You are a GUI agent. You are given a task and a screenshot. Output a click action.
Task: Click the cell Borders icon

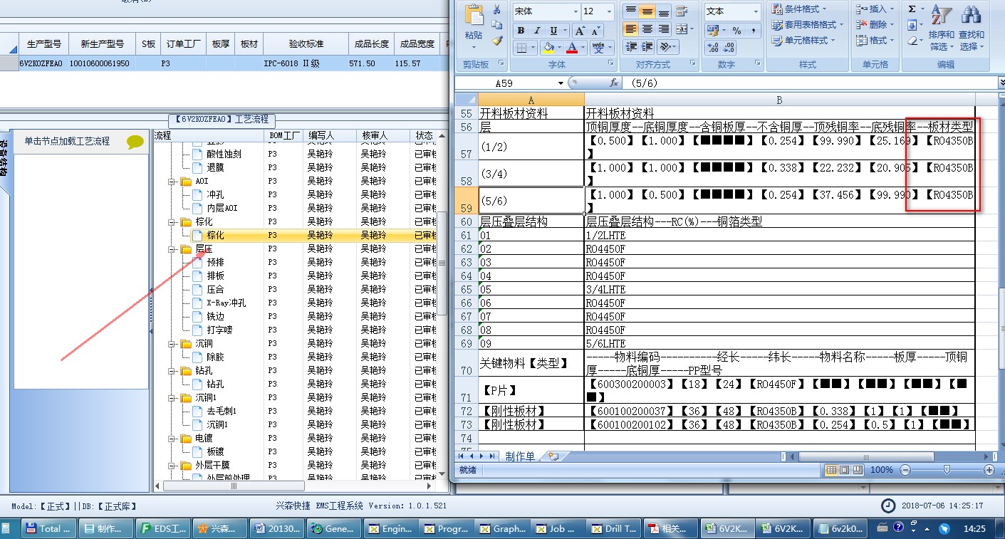click(x=521, y=48)
